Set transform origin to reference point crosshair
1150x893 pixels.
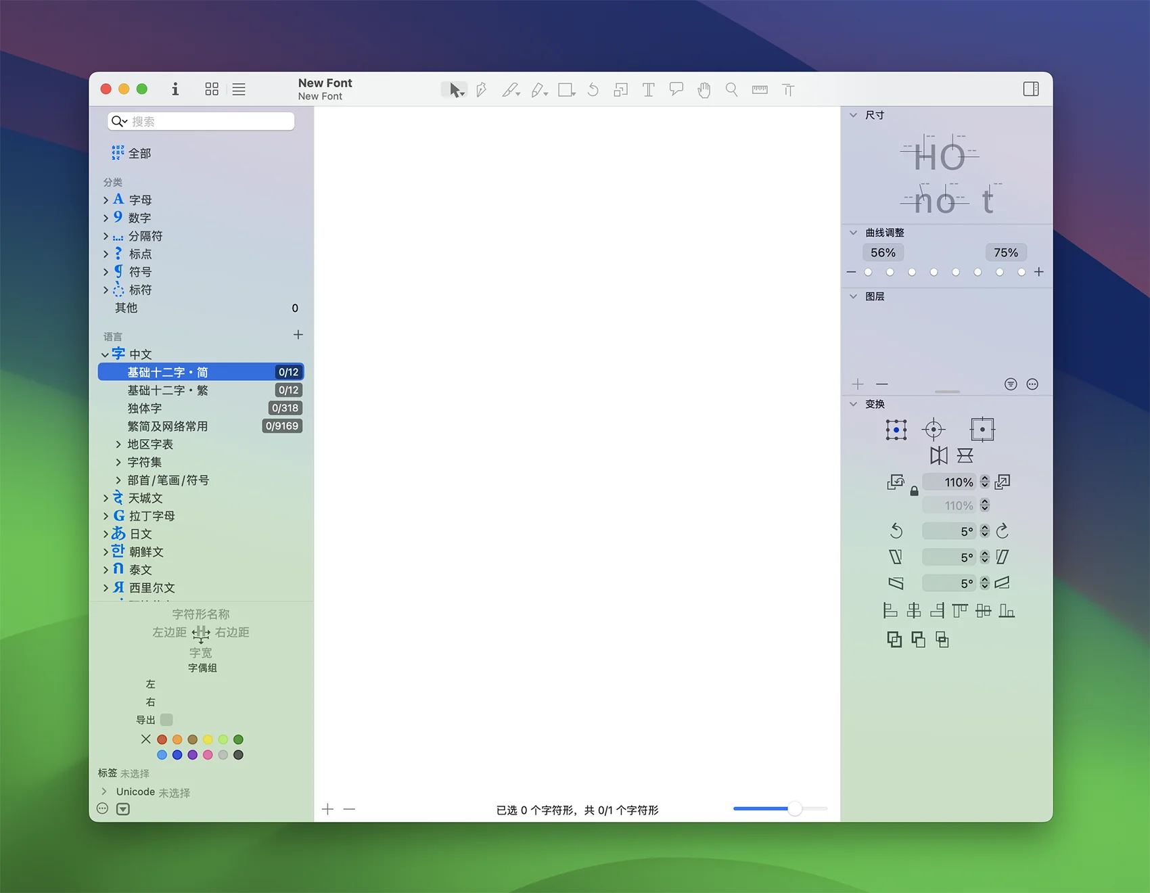pos(934,430)
